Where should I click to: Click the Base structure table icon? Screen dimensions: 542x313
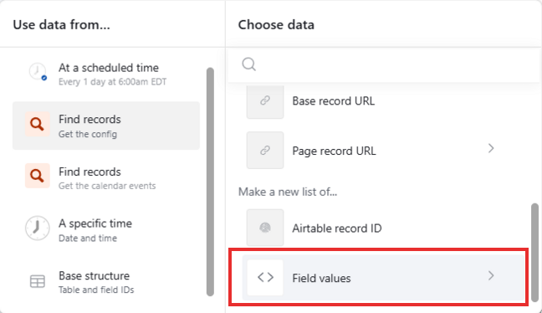click(x=38, y=281)
